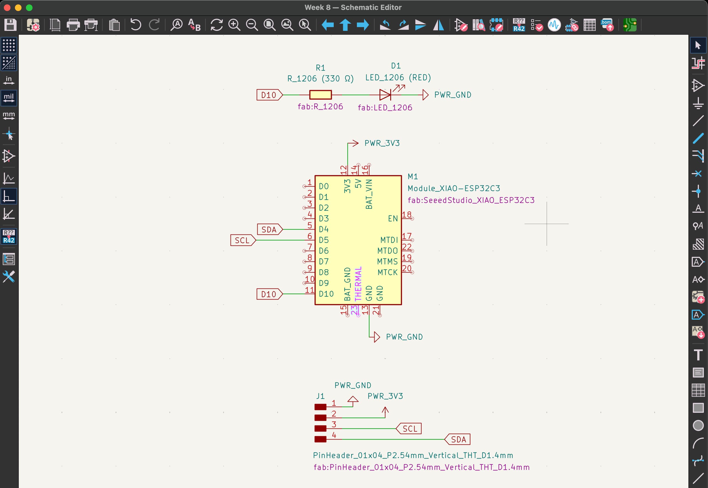Switch units to inches
This screenshot has width=708, height=488.
[x=9, y=80]
